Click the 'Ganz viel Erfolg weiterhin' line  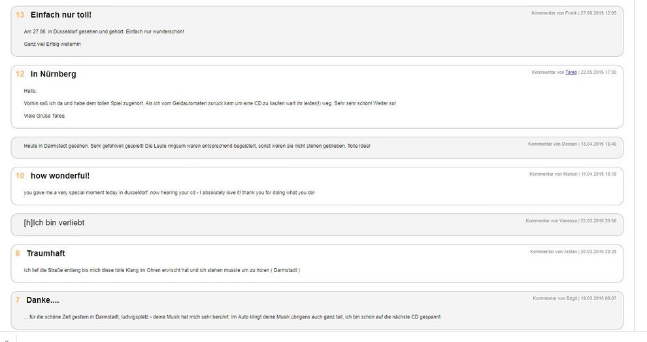(x=52, y=44)
